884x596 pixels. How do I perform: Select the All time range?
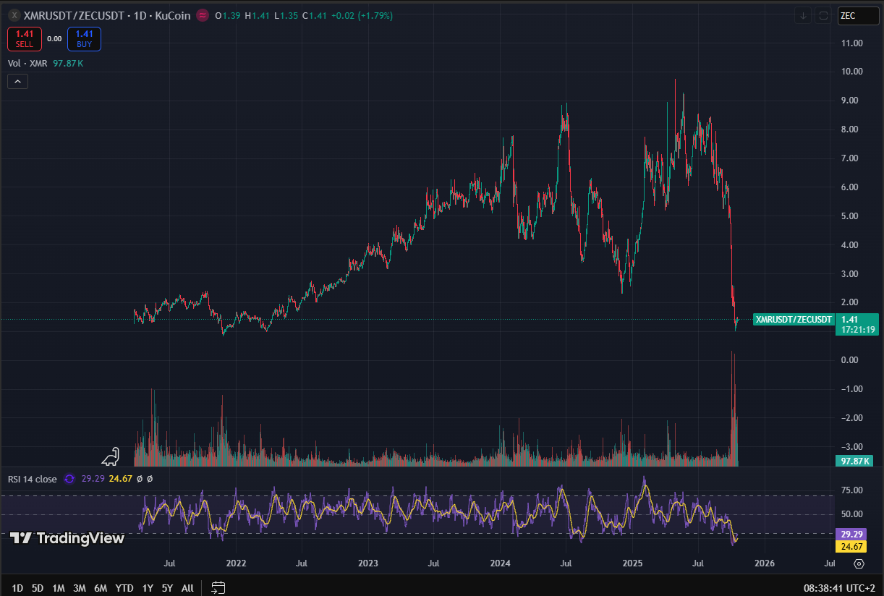pos(187,588)
